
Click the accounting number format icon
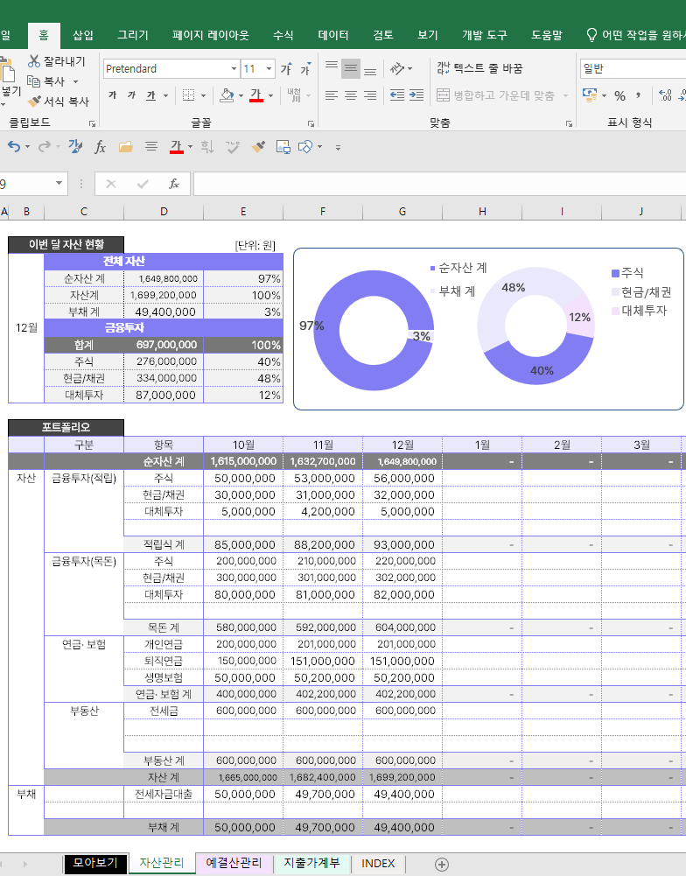click(590, 95)
